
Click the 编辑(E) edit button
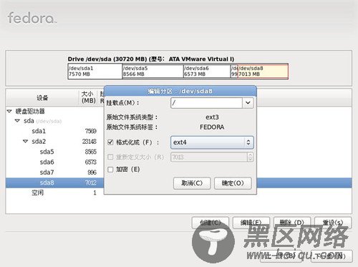click(251, 223)
